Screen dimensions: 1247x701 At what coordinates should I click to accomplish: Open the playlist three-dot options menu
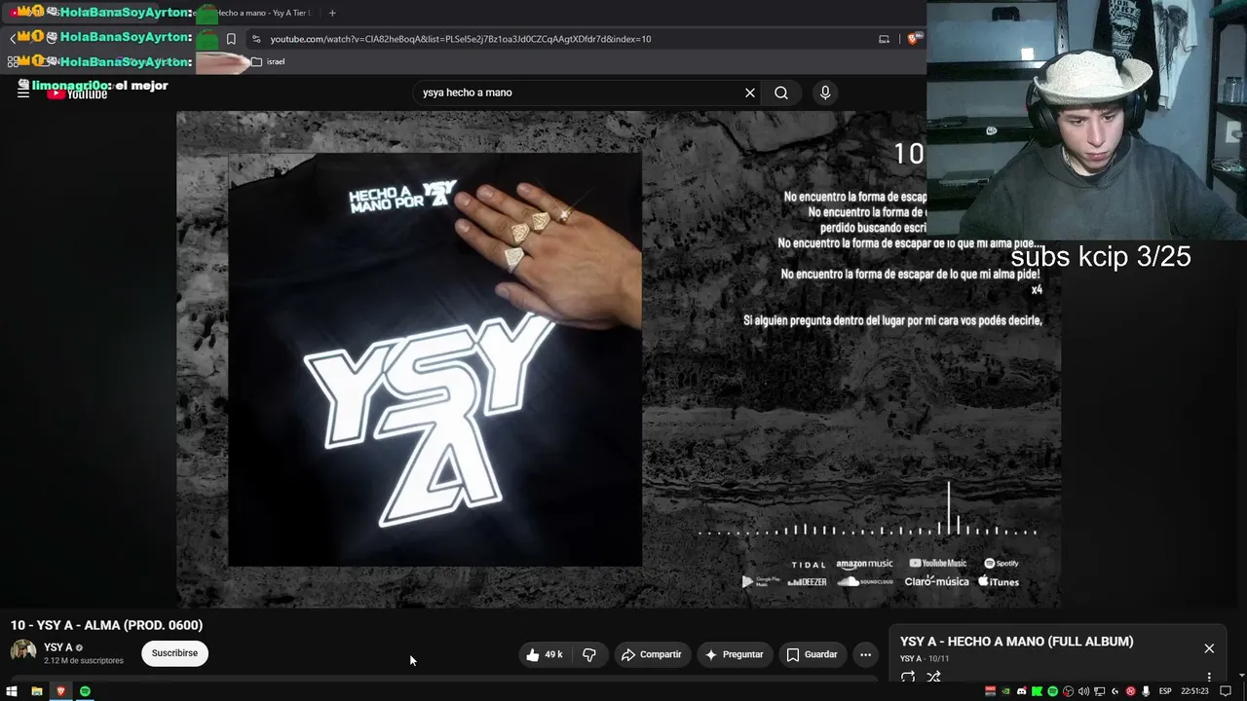click(1209, 678)
